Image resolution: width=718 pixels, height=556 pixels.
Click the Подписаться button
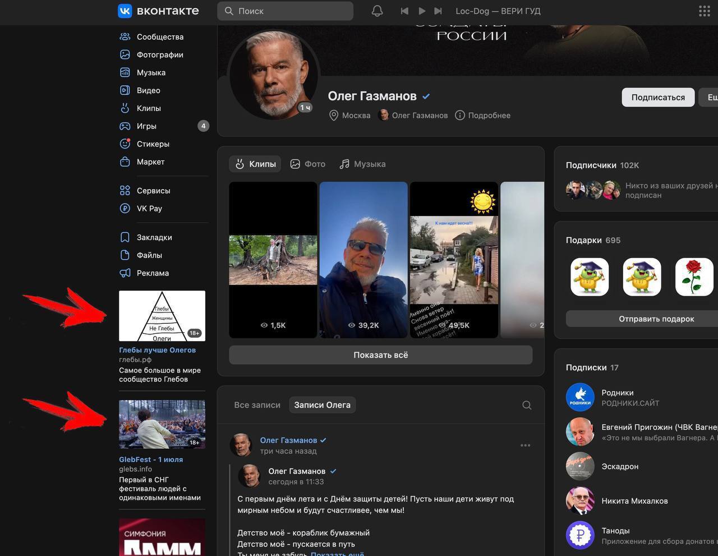tap(658, 97)
